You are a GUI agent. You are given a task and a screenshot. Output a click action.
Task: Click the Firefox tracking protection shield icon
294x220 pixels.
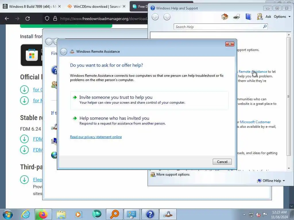pos(47,19)
